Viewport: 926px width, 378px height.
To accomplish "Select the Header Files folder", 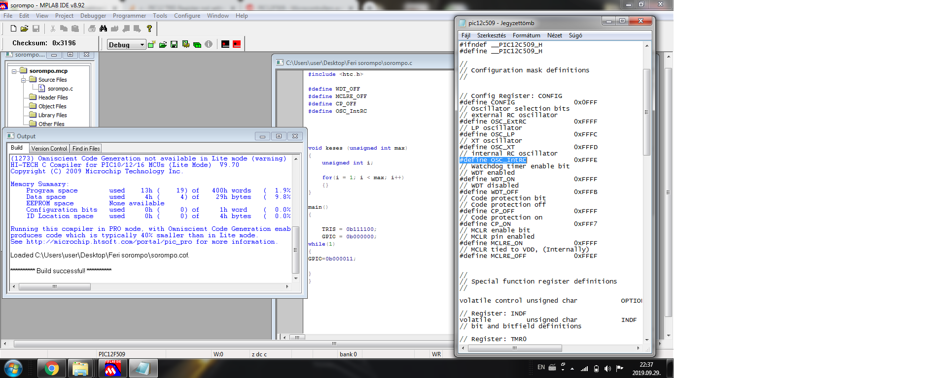I will click(x=53, y=97).
